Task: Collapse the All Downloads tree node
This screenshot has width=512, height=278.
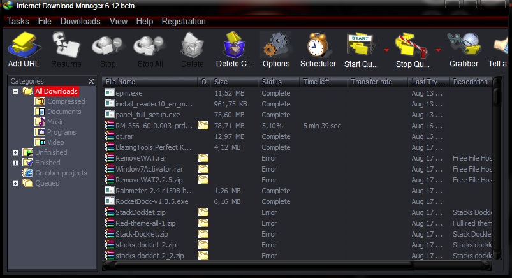Action: 15,91
